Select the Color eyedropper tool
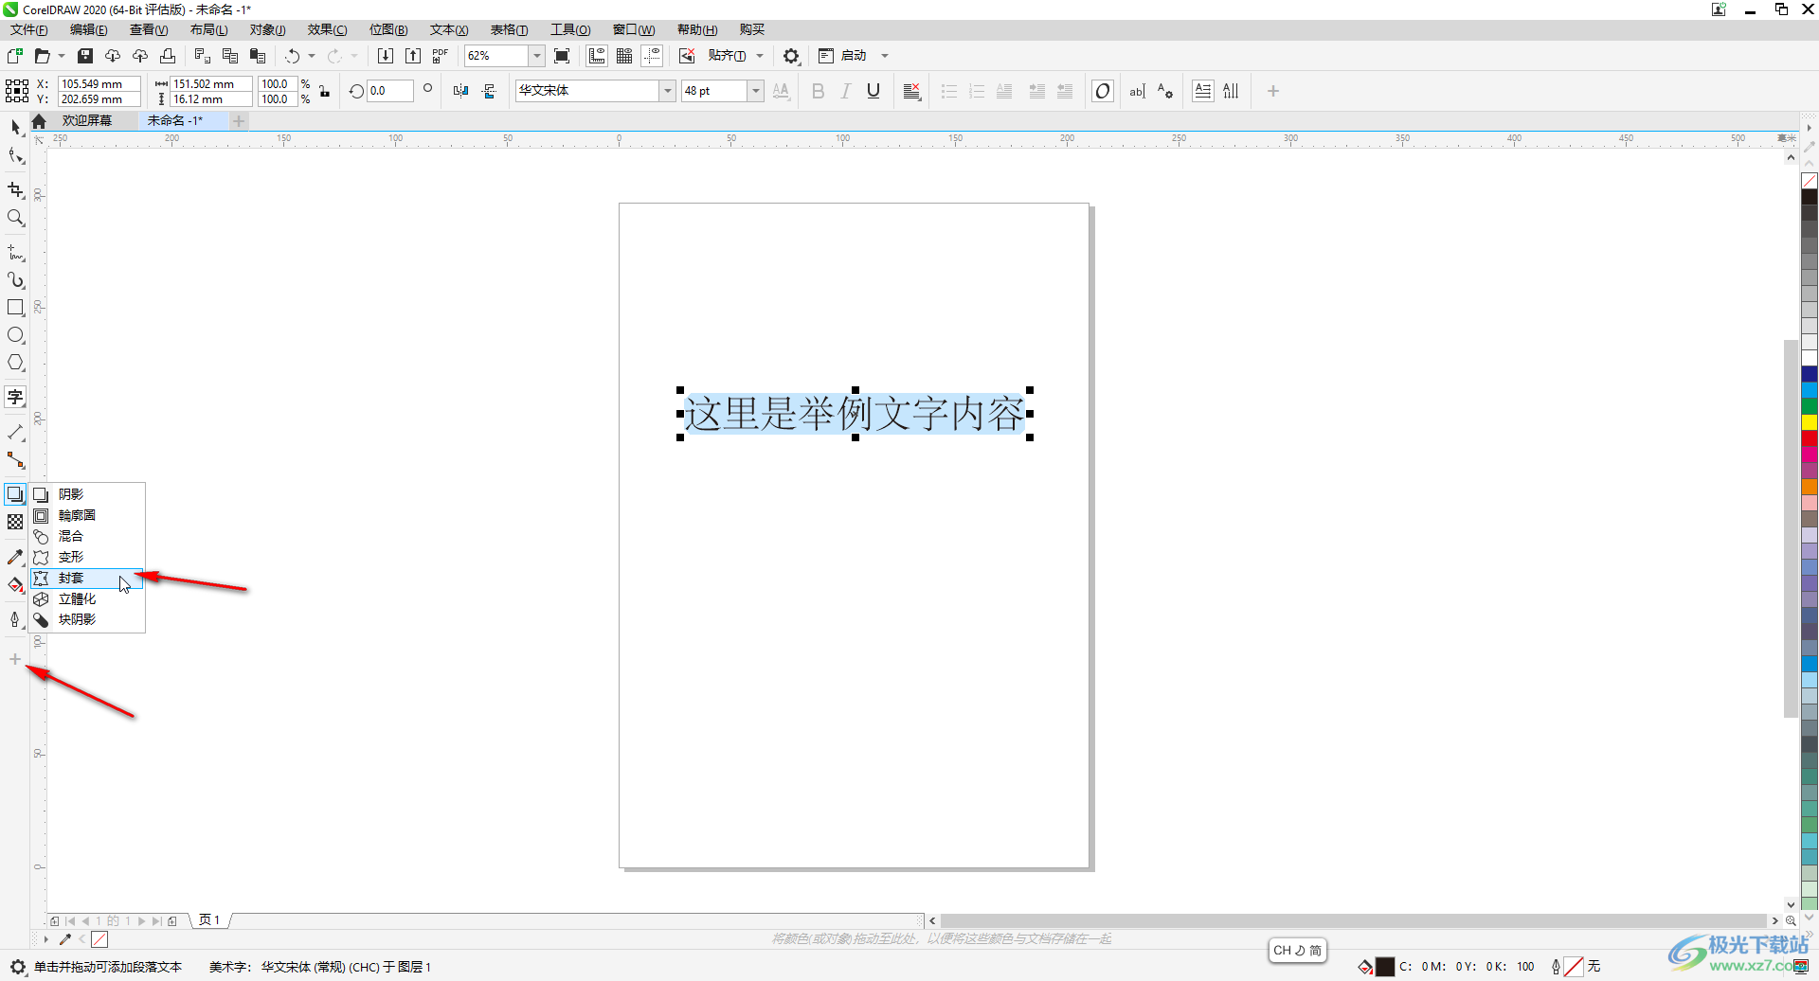The height and width of the screenshot is (981, 1819). [15, 558]
